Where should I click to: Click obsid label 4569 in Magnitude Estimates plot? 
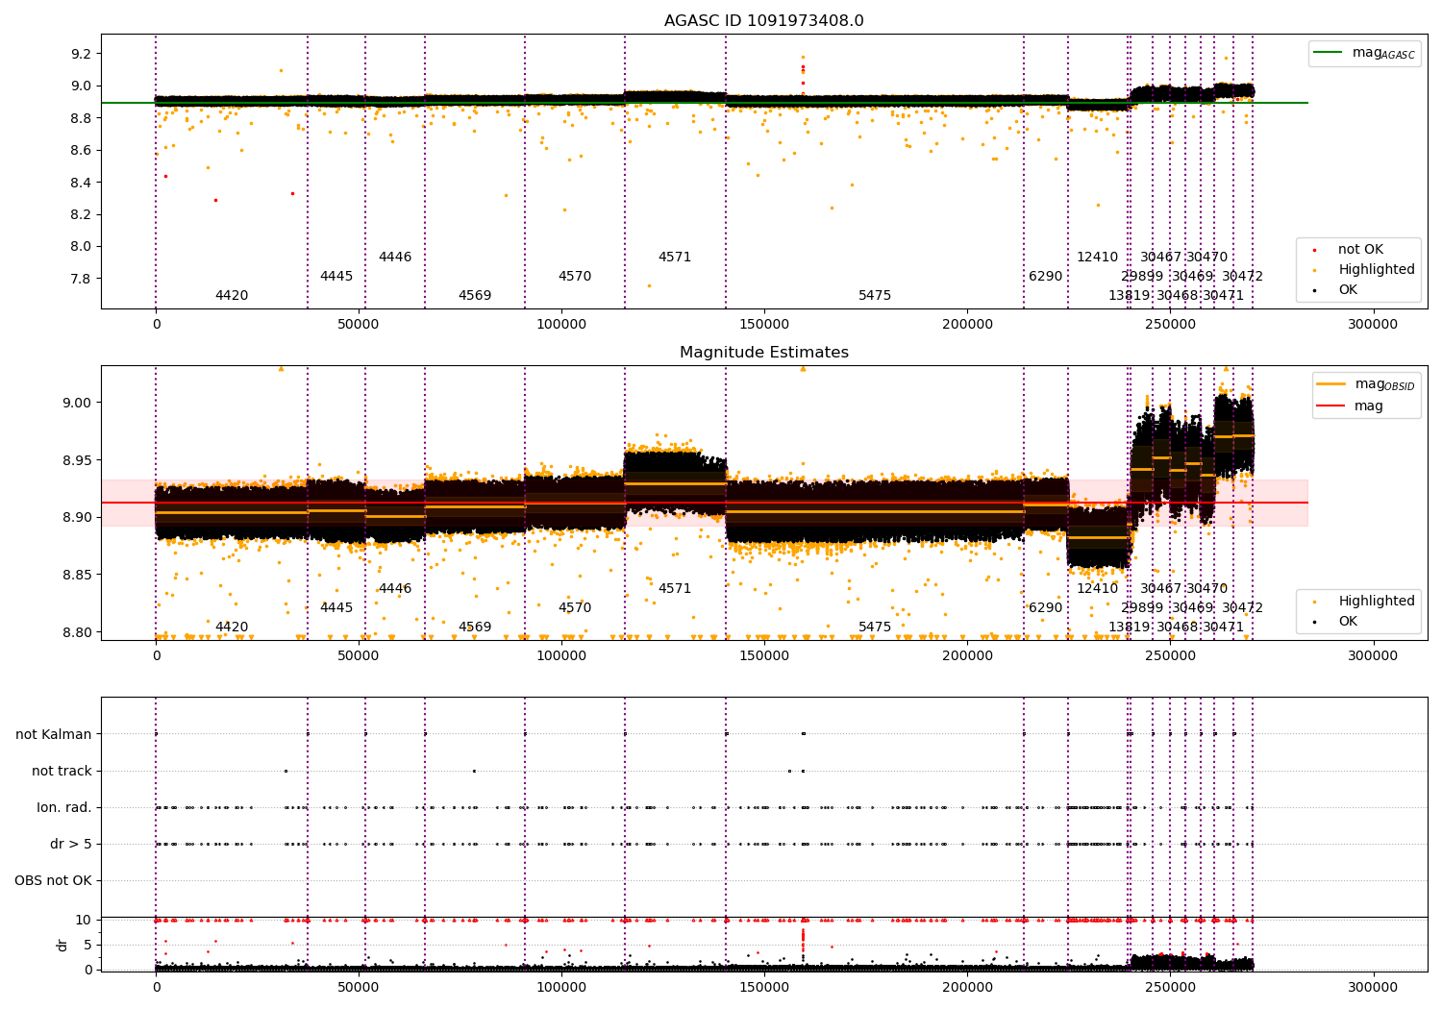pyautogui.click(x=475, y=628)
